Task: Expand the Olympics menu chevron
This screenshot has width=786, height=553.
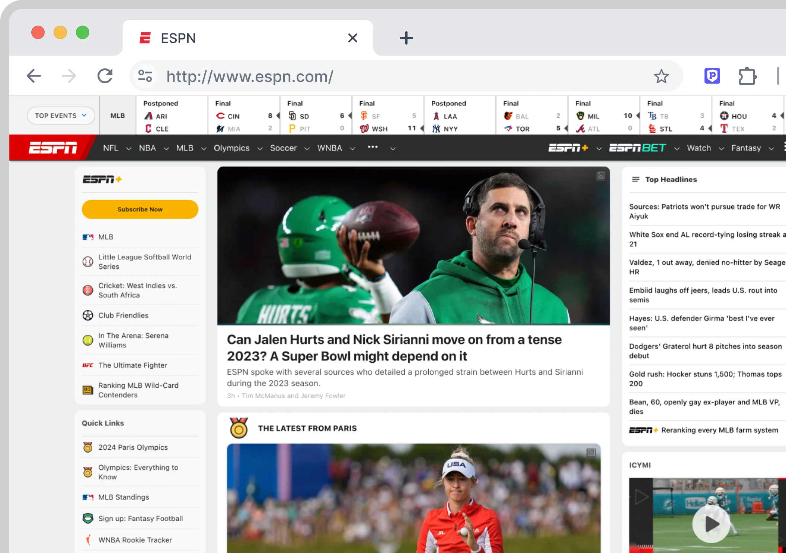Action: point(260,149)
